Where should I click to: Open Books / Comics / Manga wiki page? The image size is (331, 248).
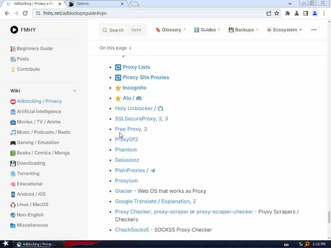point(40,153)
